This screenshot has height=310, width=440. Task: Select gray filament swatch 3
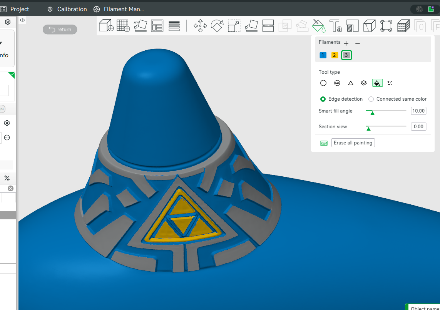tap(346, 55)
